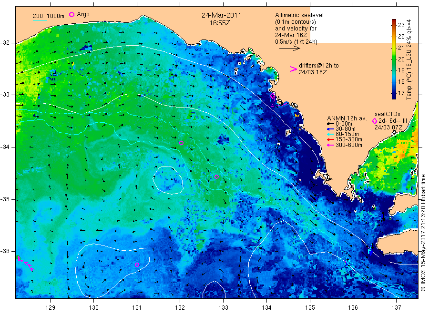Click the red 150-300m arrow legend symbol
The width and height of the screenshot is (429, 314).
(331, 140)
